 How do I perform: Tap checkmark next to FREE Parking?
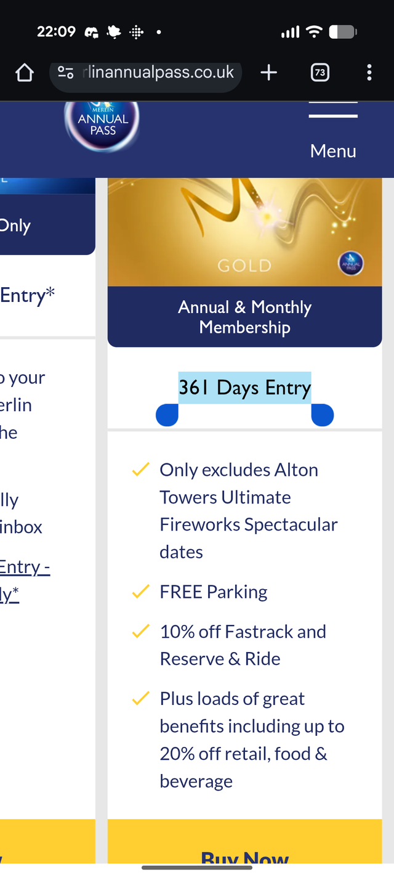point(141,592)
